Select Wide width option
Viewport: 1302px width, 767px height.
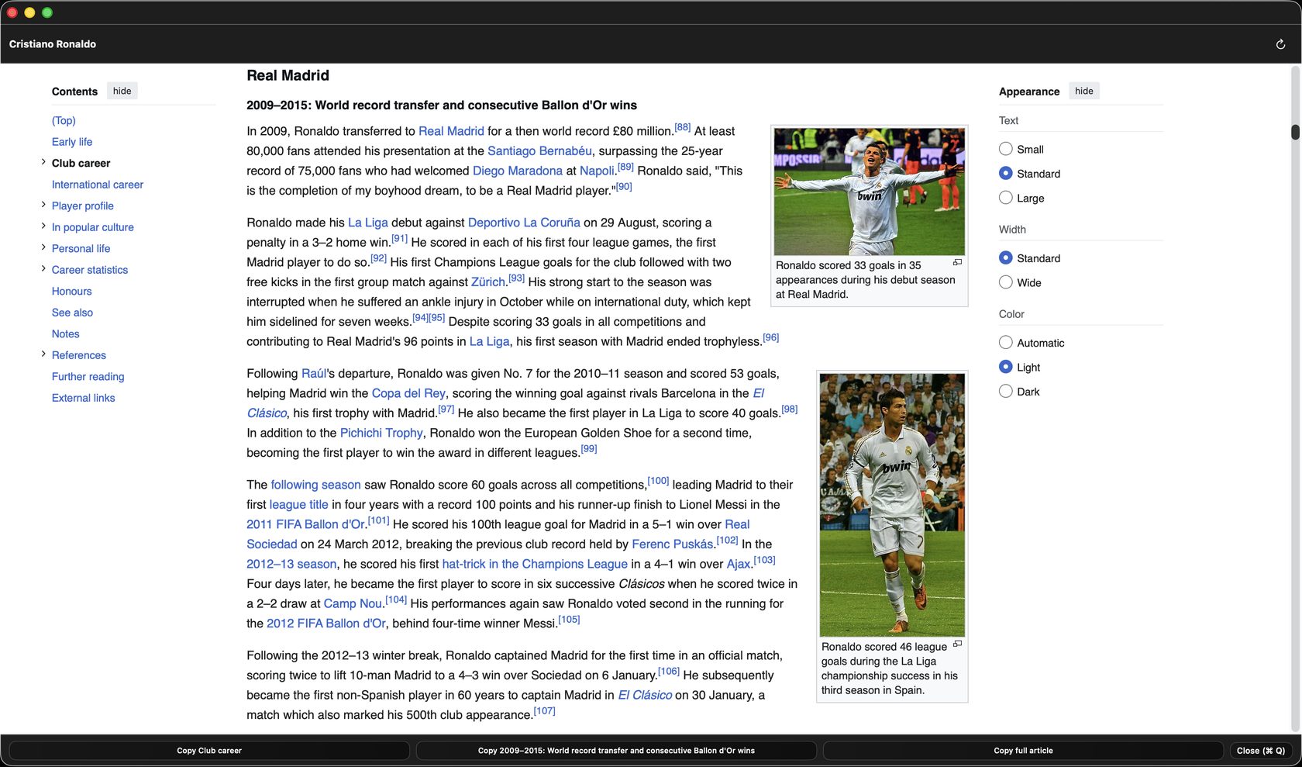pos(1005,282)
